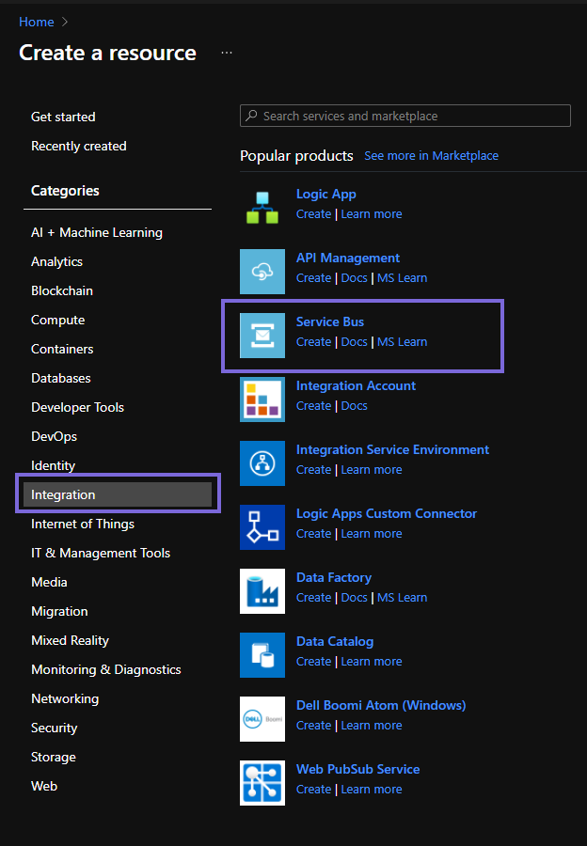Select the Analytics category
The image size is (587, 846).
56,261
